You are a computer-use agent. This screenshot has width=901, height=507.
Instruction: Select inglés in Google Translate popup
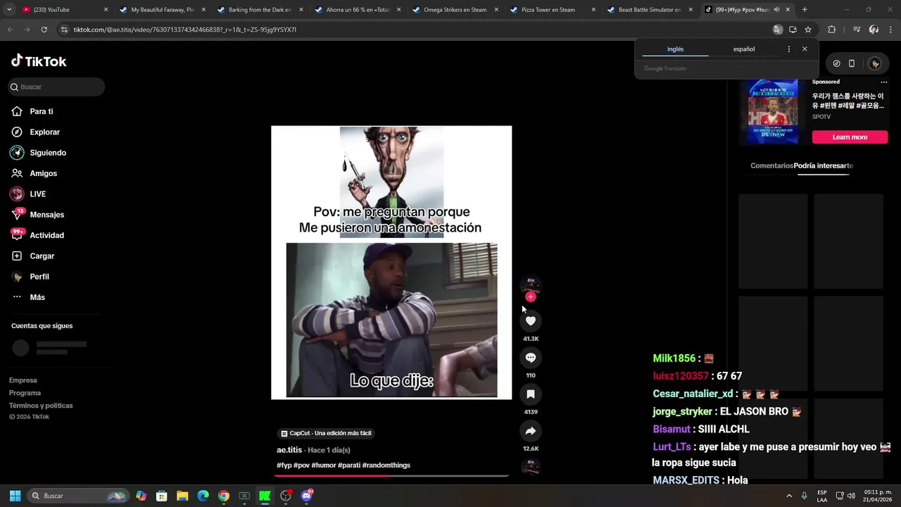point(675,49)
